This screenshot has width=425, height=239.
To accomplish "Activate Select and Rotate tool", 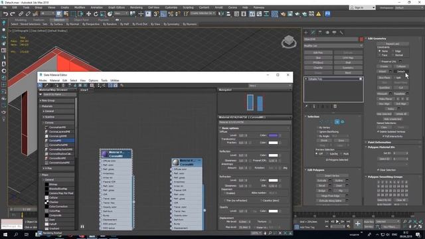I will [96, 14].
